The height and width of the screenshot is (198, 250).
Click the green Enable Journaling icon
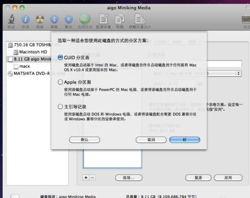coord(85,19)
